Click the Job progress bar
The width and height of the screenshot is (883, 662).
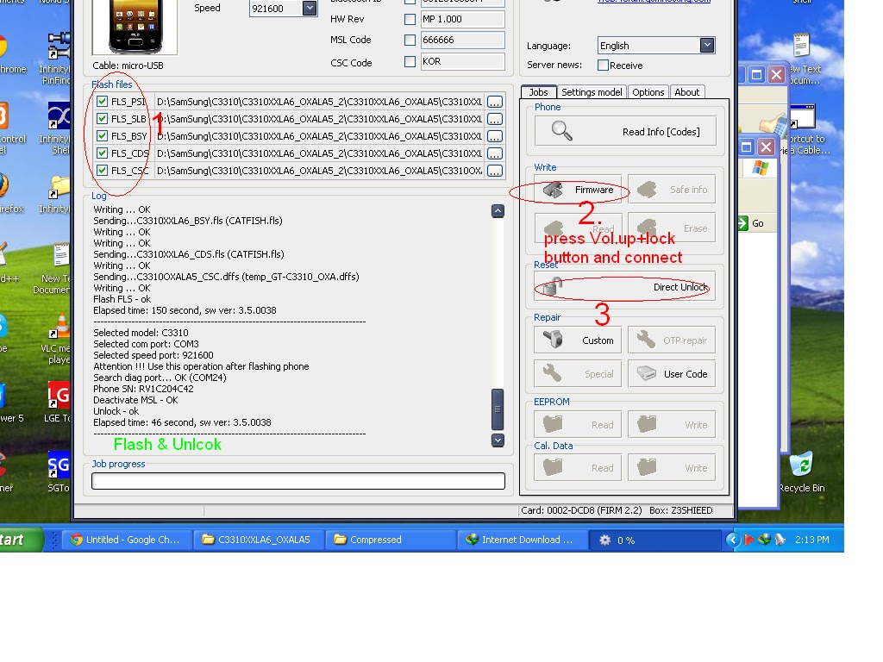point(297,480)
